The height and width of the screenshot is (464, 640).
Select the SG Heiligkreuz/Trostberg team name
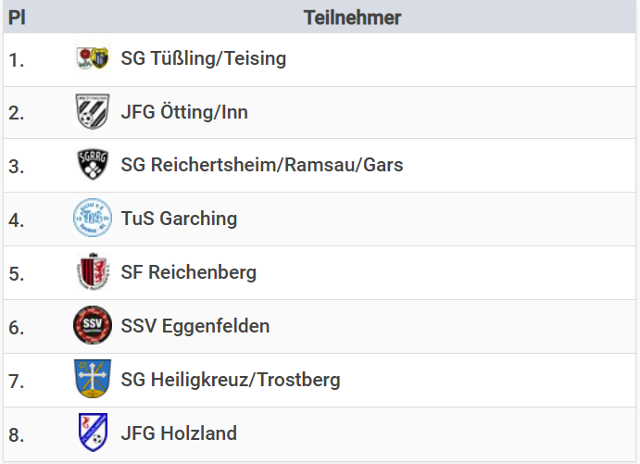[x=231, y=380]
